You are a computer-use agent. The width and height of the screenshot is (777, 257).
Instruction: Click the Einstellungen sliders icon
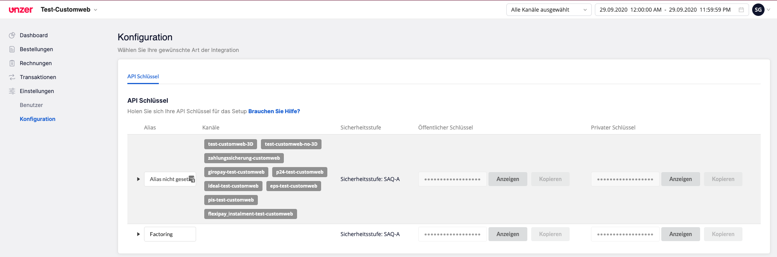coord(12,91)
